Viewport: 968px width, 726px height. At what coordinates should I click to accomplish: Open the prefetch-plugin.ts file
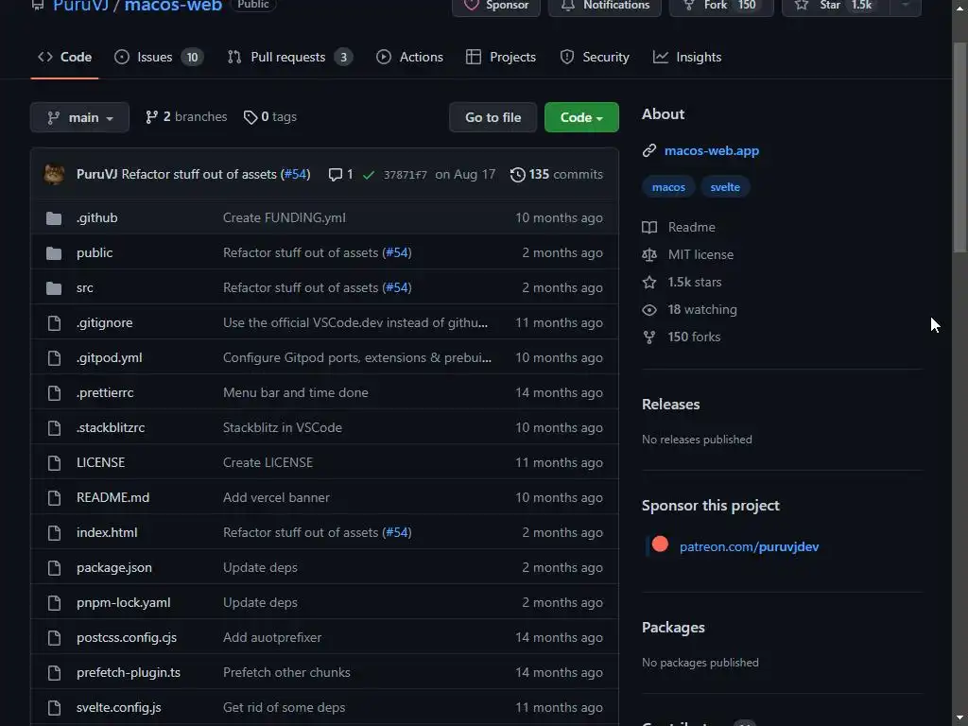pyautogui.click(x=129, y=673)
